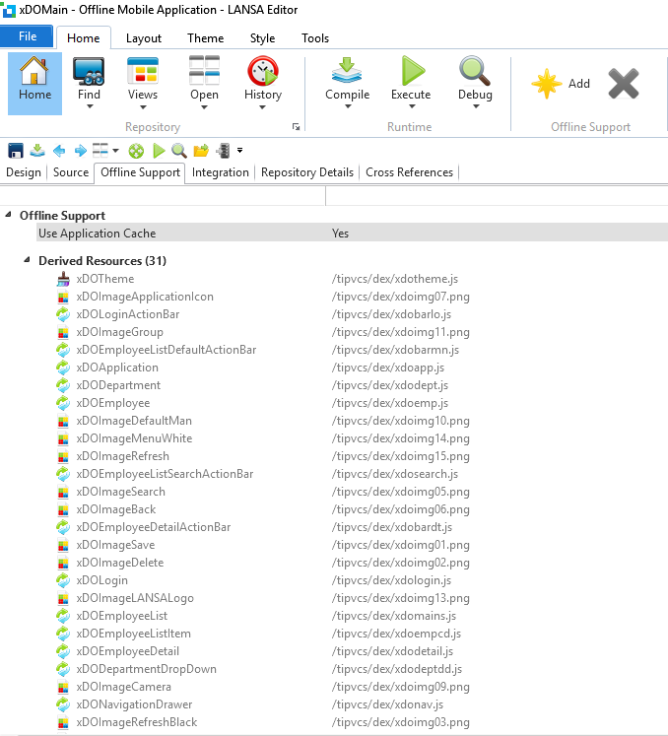Click the xDOLoginActionBar component icon
The height and width of the screenshot is (736, 668).
[x=63, y=314]
